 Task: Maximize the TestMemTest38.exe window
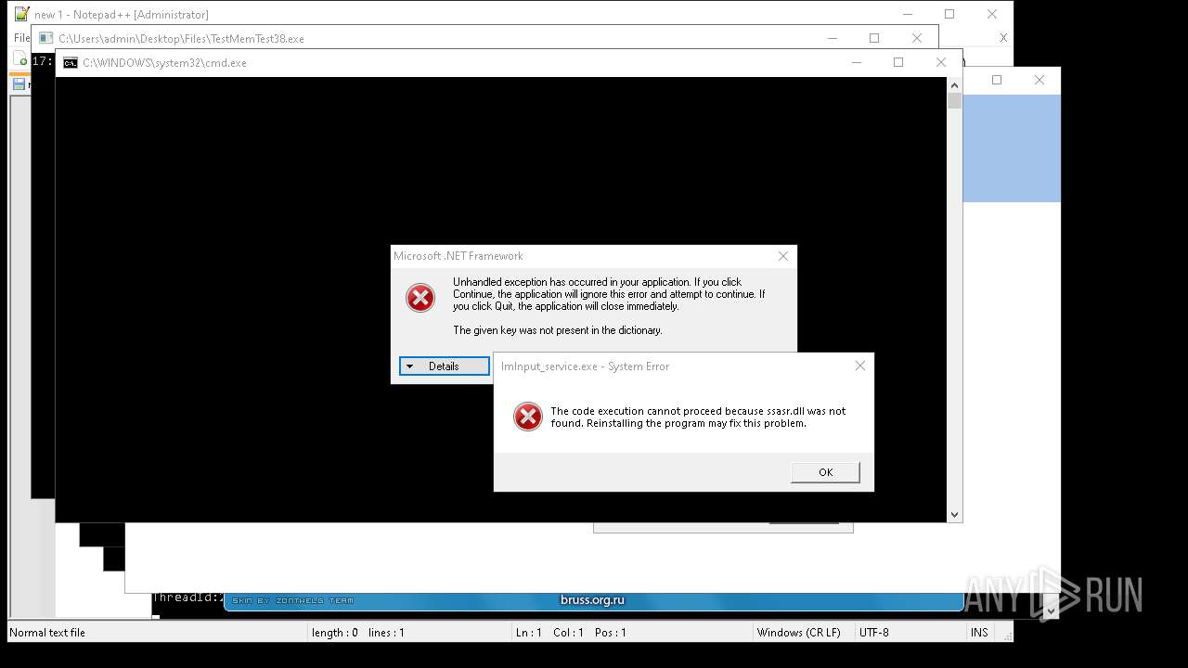pos(874,38)
